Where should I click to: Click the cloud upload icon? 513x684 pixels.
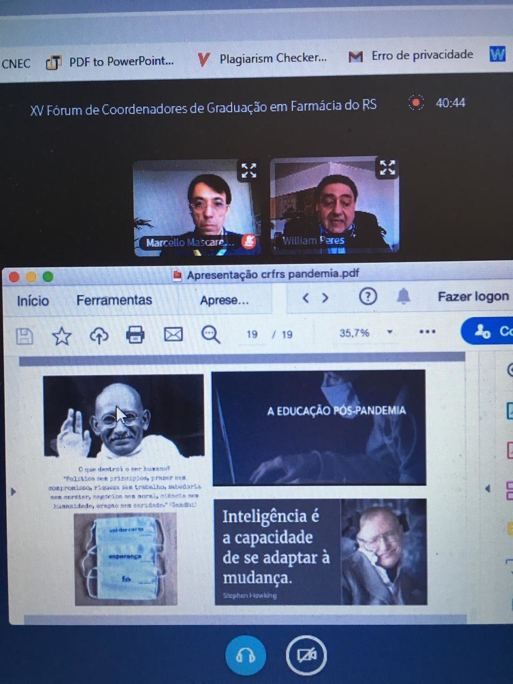(98, 336)
